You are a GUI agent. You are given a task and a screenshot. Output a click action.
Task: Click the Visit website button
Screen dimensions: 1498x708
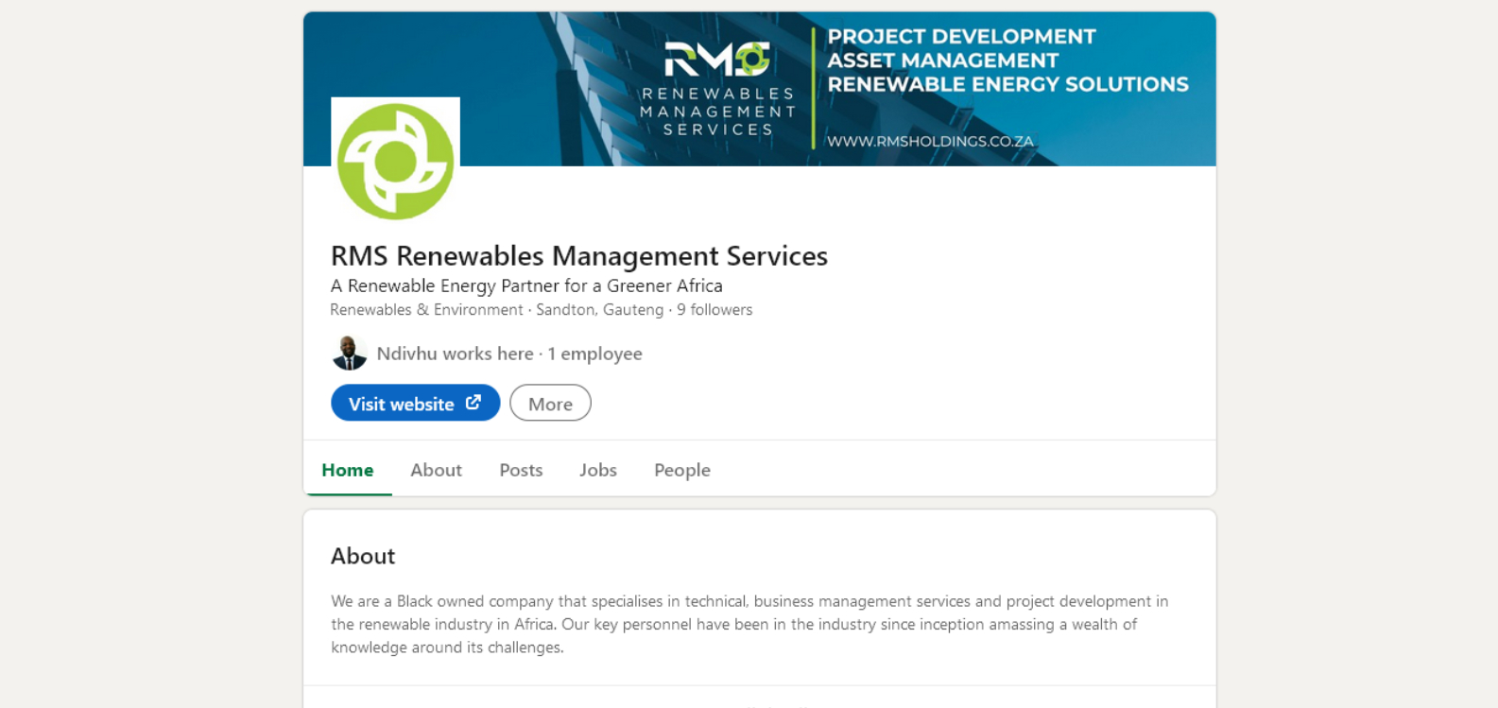click(415, 403)
